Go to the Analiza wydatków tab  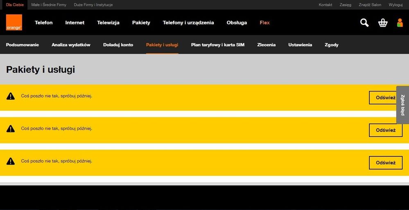pyautogui.click(x=71, y=45)
